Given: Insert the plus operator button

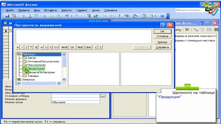Looking at the screenshot, I should (x=18, y=47).
